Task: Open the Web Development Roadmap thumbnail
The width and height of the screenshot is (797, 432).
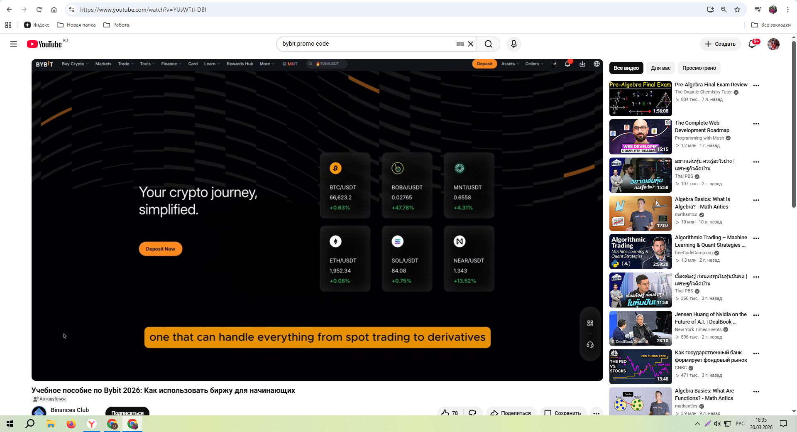Action: (641, 137)
